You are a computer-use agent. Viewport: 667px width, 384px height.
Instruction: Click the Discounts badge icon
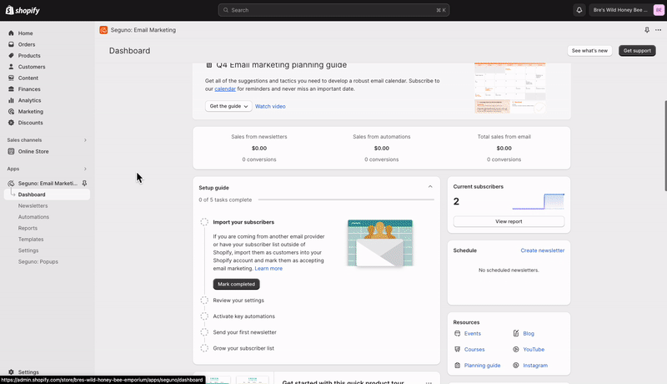click(x=11, y=123)
